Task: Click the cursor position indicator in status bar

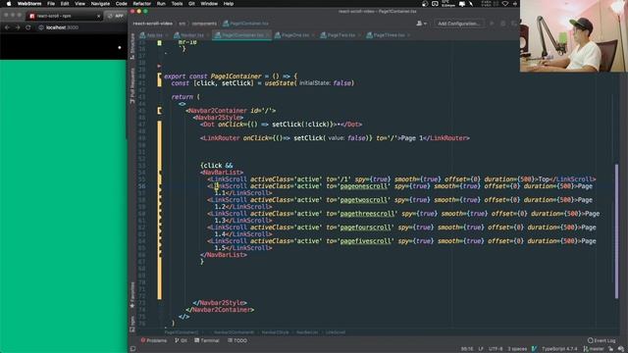Action: pyautogui.click(x=467, y=349)
